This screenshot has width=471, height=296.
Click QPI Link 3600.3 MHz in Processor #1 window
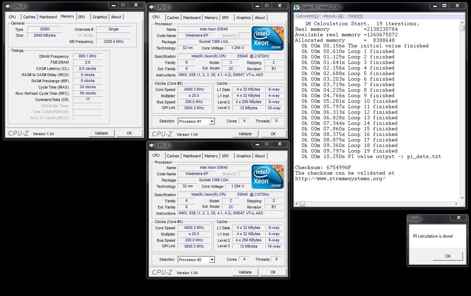[x=194, y=108]
